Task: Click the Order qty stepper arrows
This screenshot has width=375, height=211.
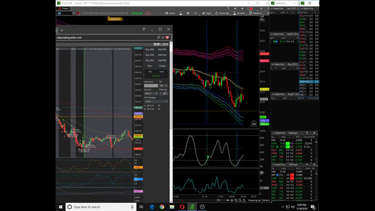Action: [x=166, y=93]
